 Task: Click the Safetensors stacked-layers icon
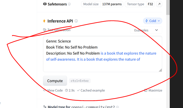[45, 4]
